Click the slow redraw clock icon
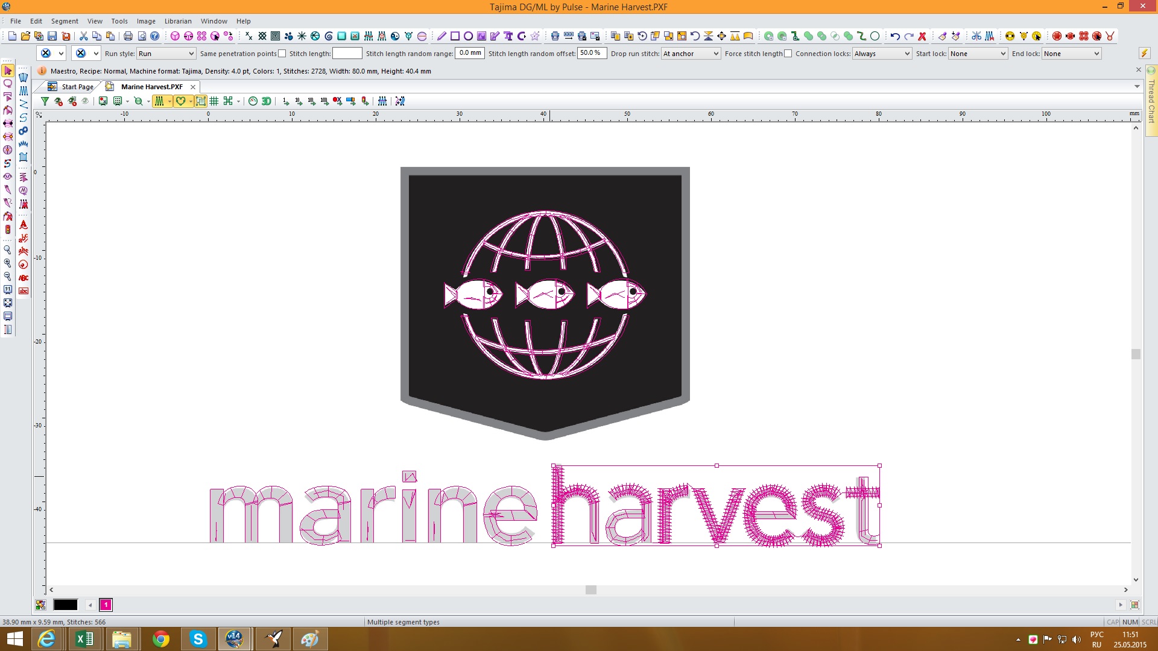This screenshot has width=1158, height=651. (x=253, y=101)
